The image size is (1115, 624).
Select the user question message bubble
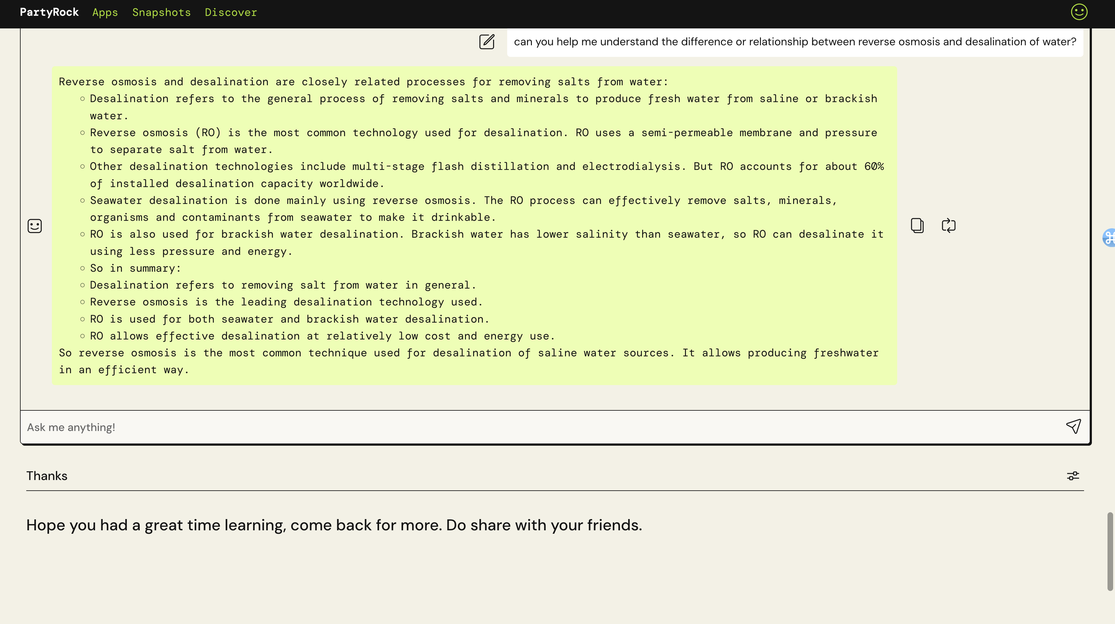(x=795, y=42)
